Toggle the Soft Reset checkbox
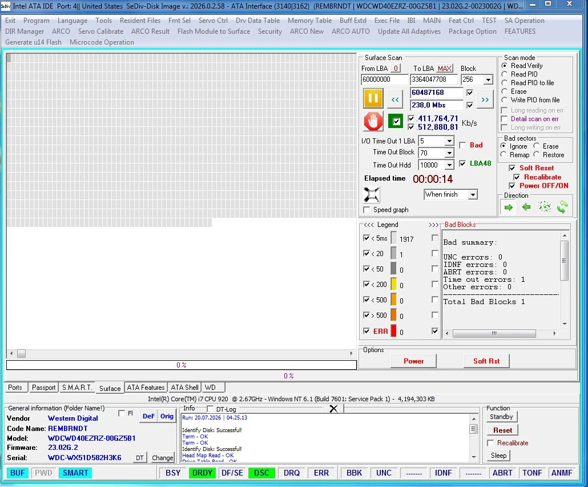The height and width of the screenshot is (487, 588). [x=512, y=168]
